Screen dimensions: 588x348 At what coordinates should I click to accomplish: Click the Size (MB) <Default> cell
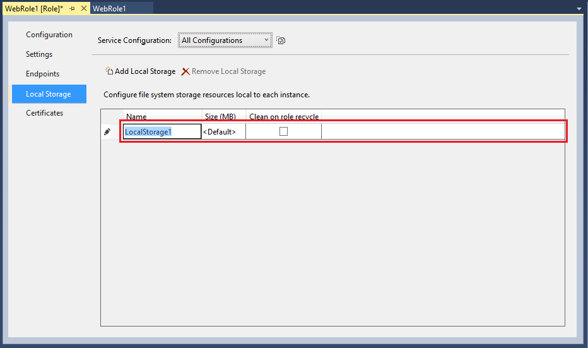[x=223, y=131]
